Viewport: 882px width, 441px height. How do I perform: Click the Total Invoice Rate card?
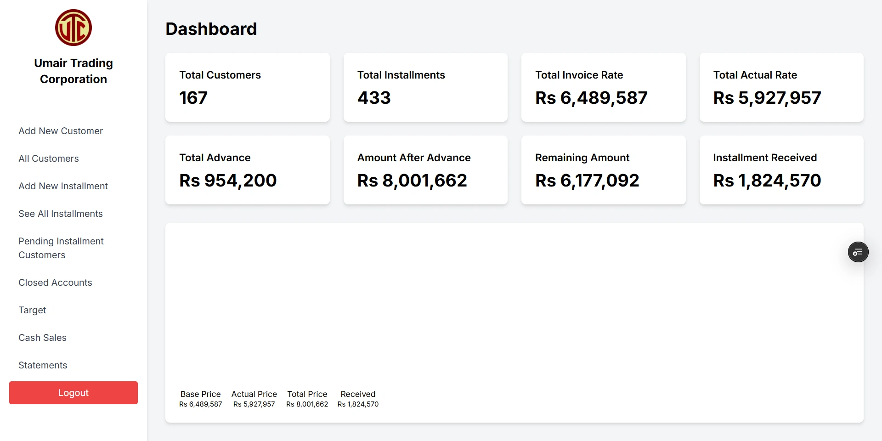[603, 87]
